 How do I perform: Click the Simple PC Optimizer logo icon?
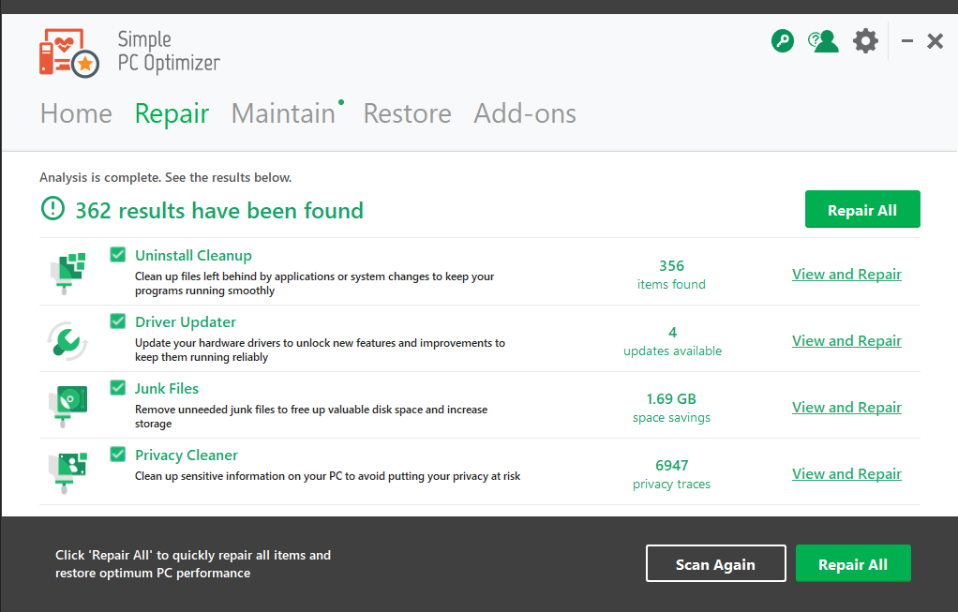(69, 52)
